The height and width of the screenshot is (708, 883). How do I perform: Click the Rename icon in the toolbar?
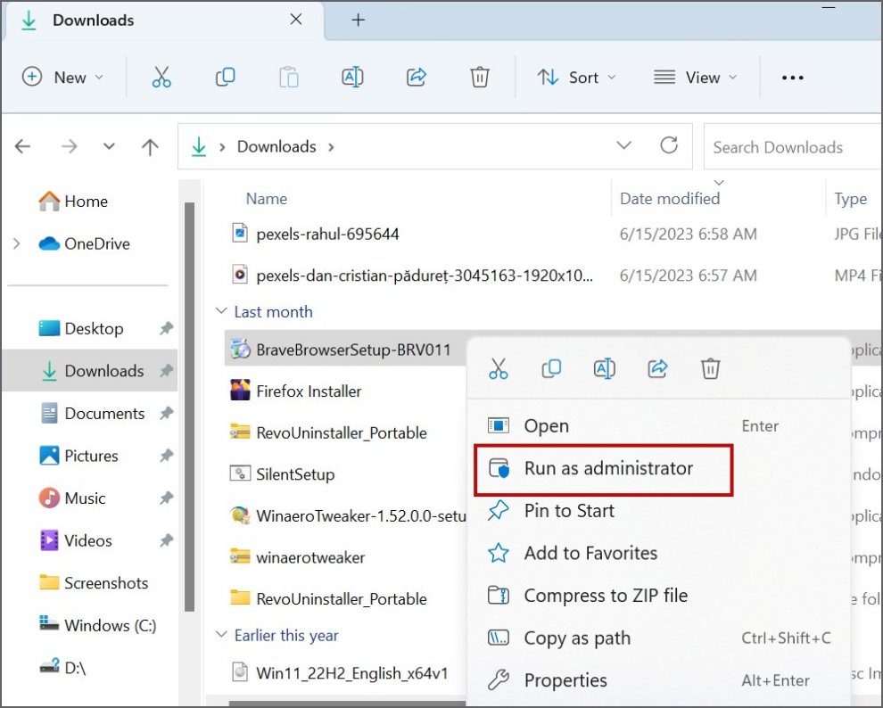click(352, 78)
